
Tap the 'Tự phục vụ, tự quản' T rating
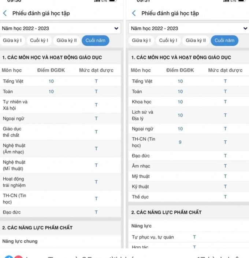tap(194, 237)
